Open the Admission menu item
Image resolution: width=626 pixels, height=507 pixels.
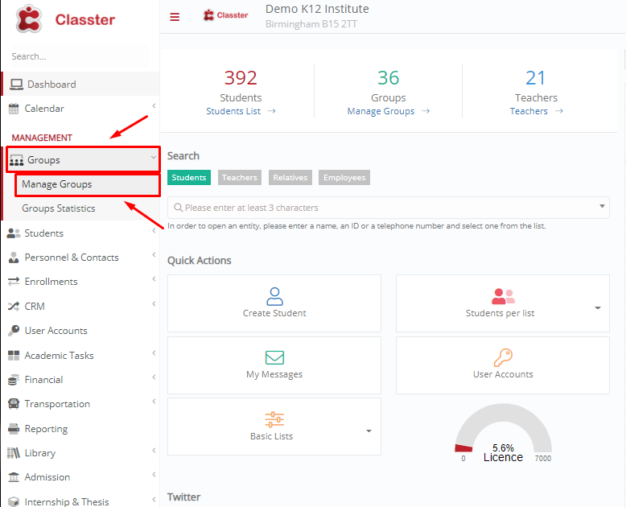pyautogui.click(x=80, y=477)
